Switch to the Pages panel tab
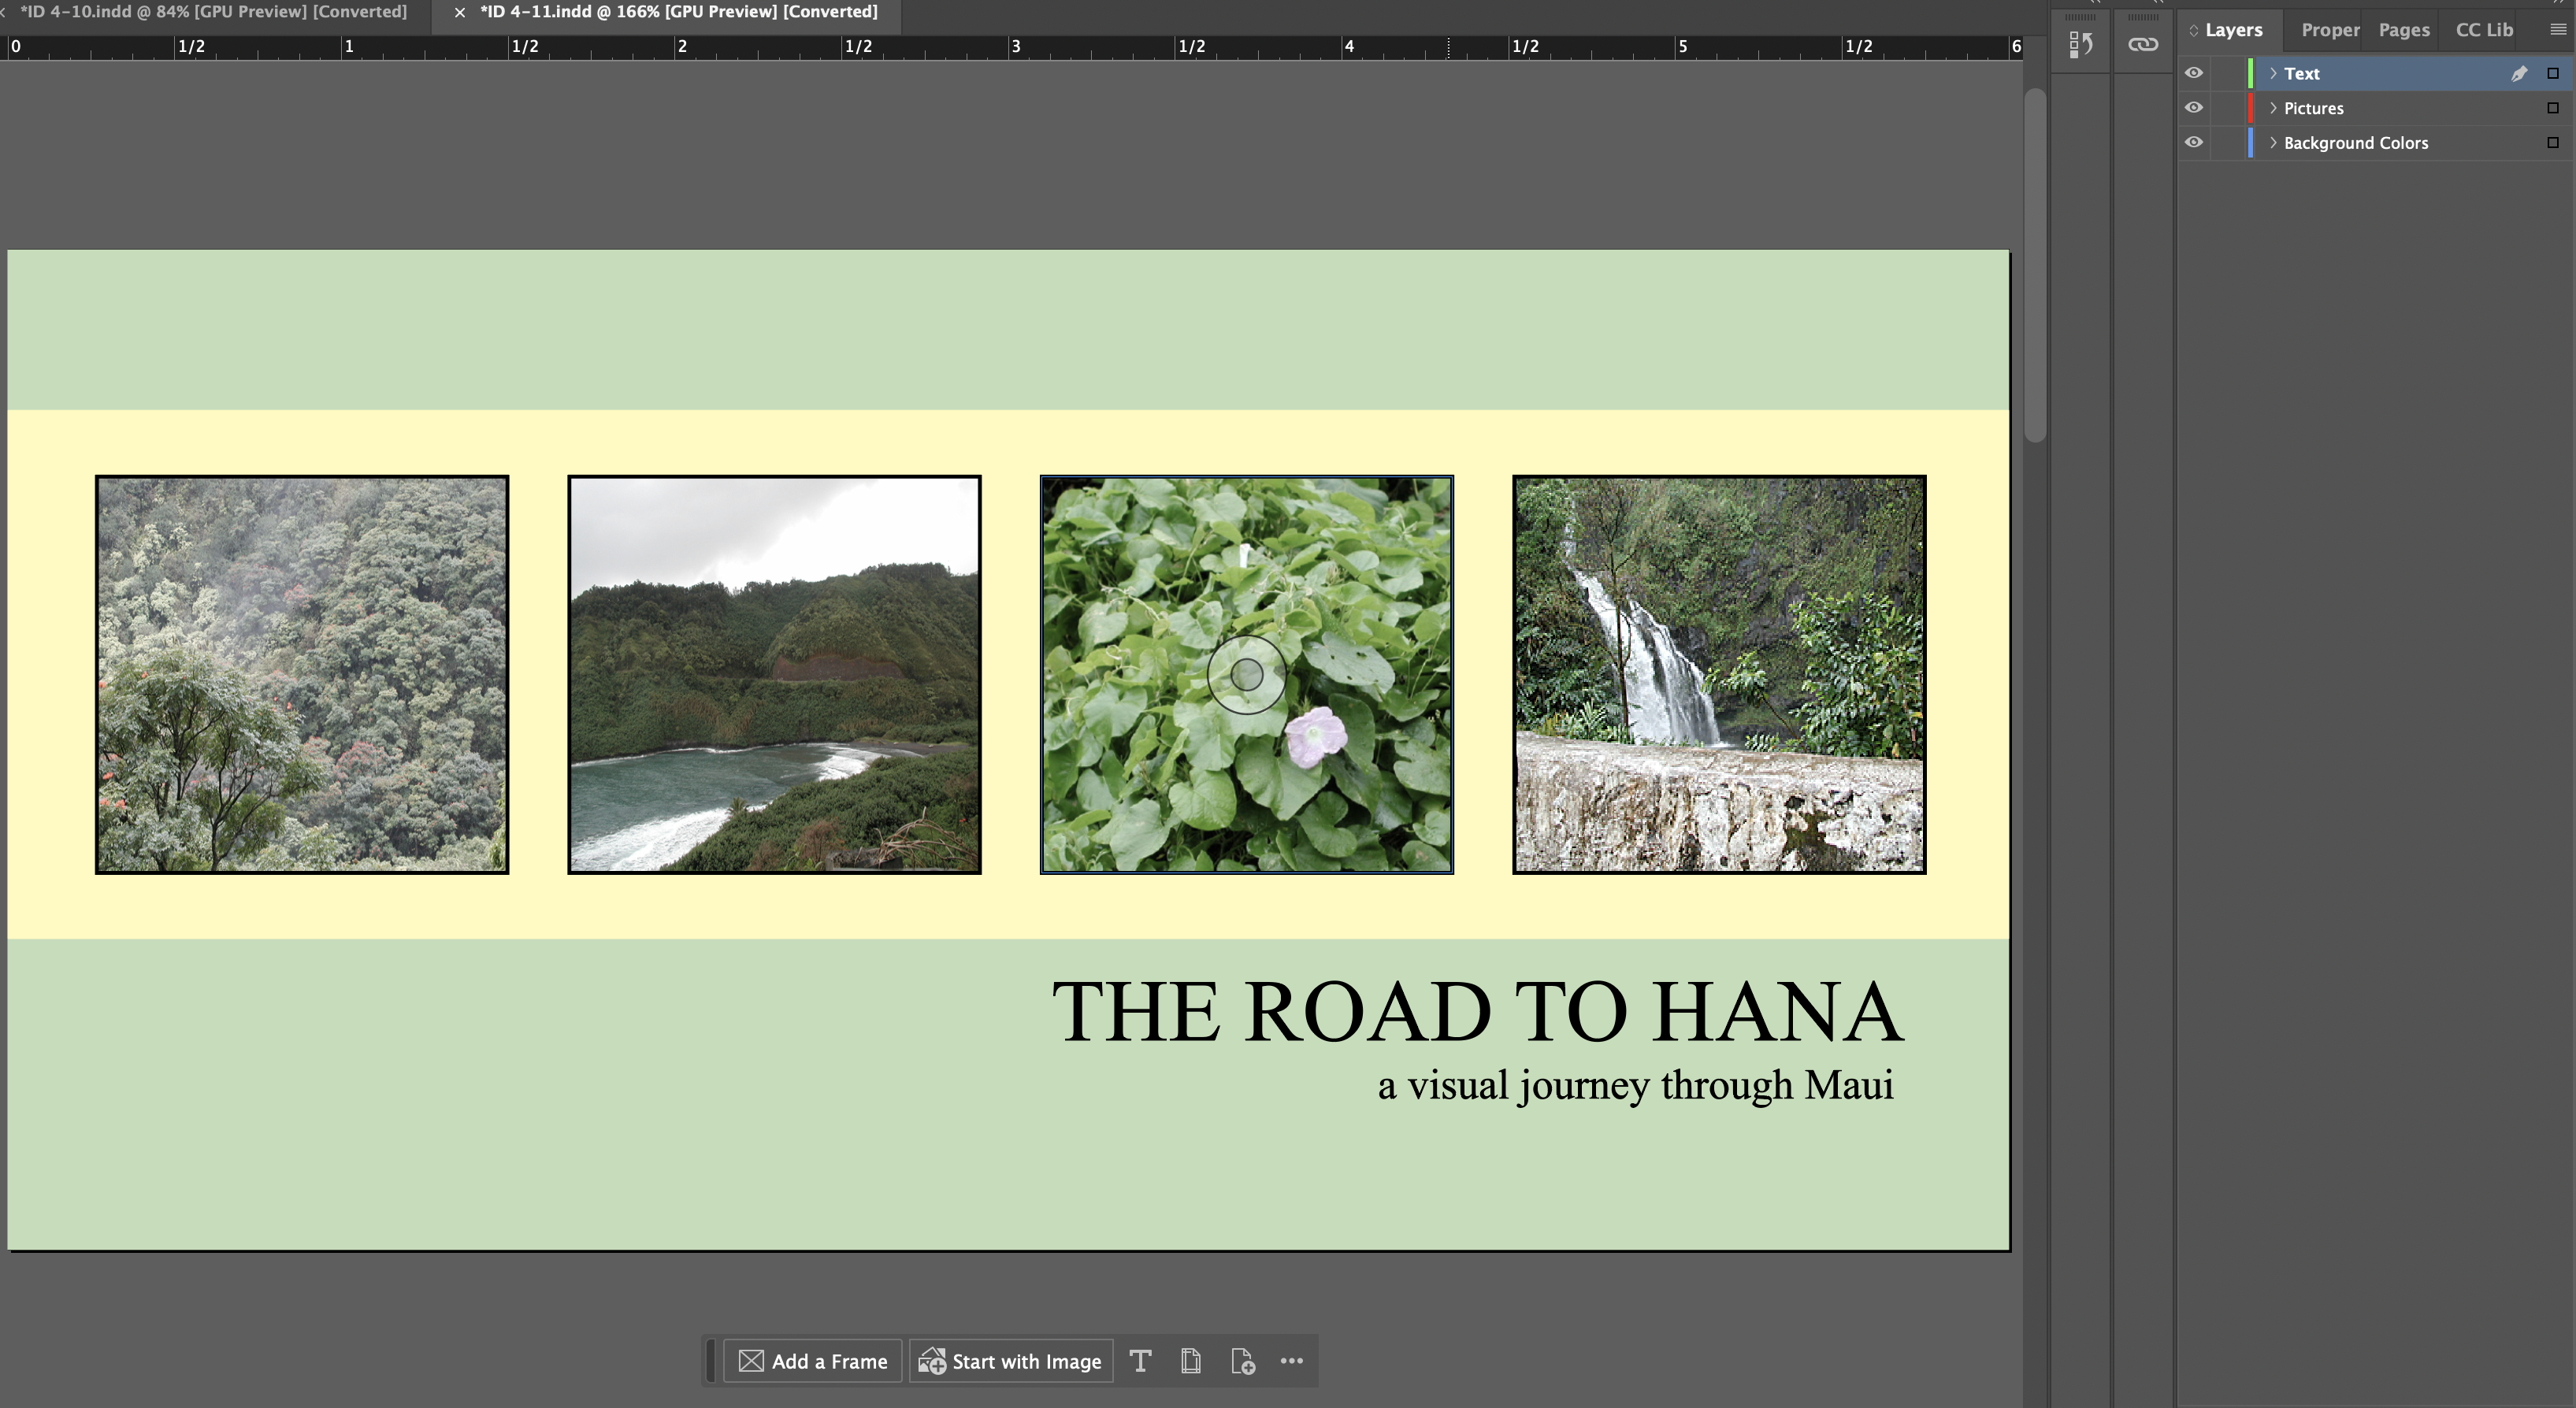2576x1408 pixels. point(2403,30)
